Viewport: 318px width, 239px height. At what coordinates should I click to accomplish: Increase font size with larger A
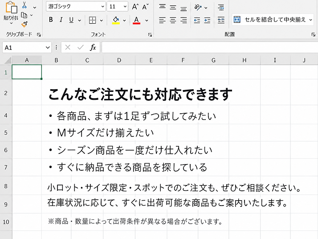tap(135, 7)
